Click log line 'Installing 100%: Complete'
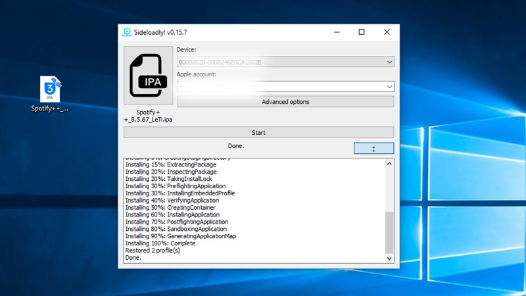 click(x=160, y=243)
